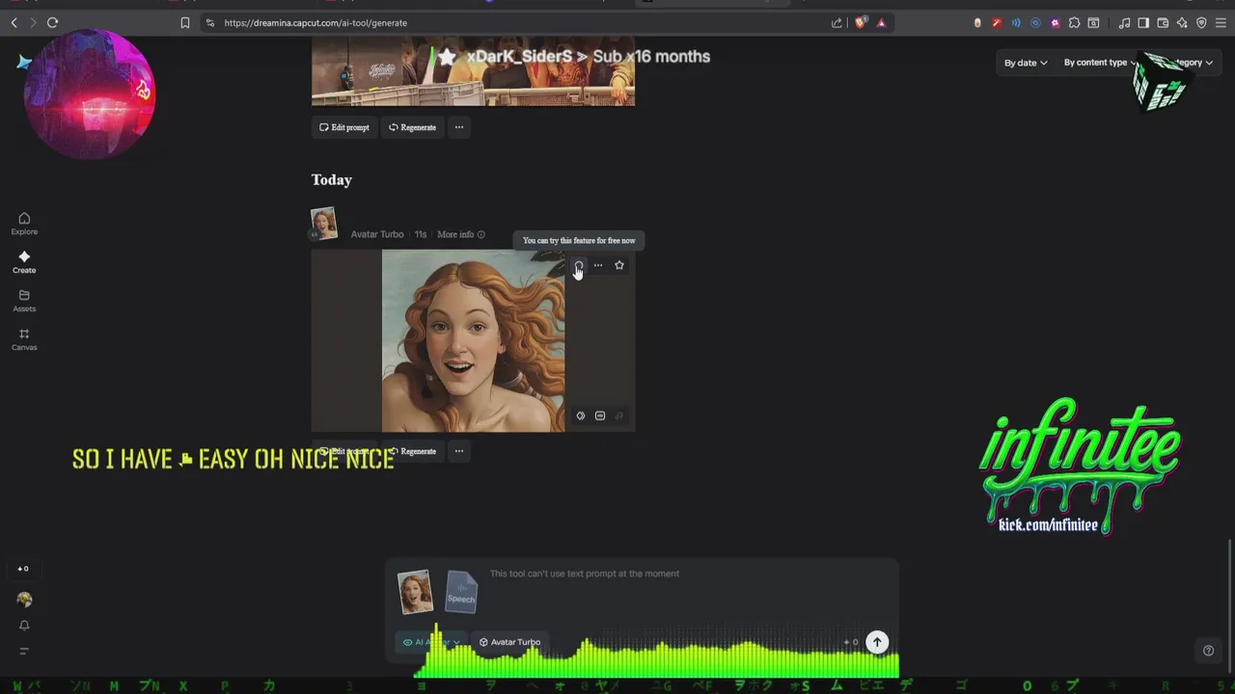The image size is (1235, 694).
Task: Open the user profile avatar in sidebar
Action: [x=24, y=600]
